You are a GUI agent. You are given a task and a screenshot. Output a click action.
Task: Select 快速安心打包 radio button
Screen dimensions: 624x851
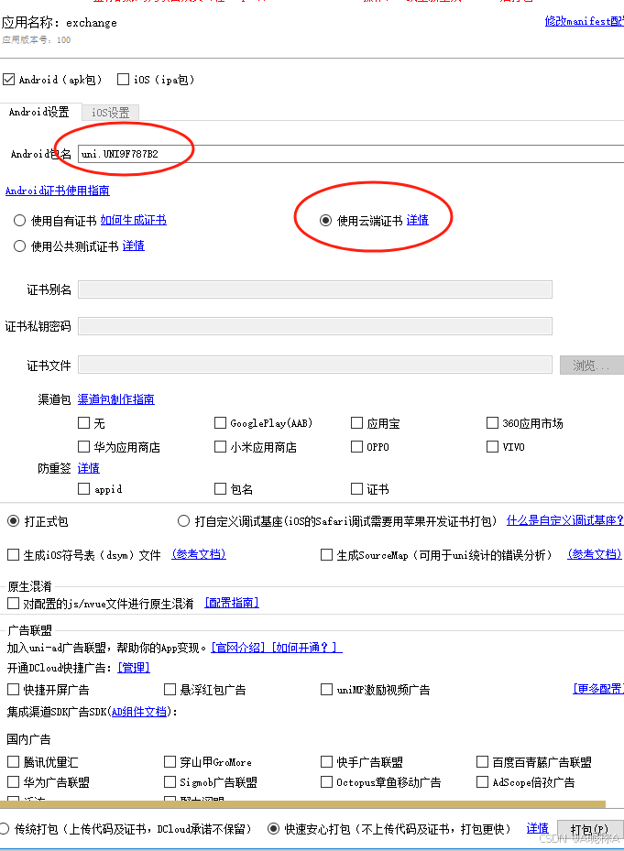(274, 829)
